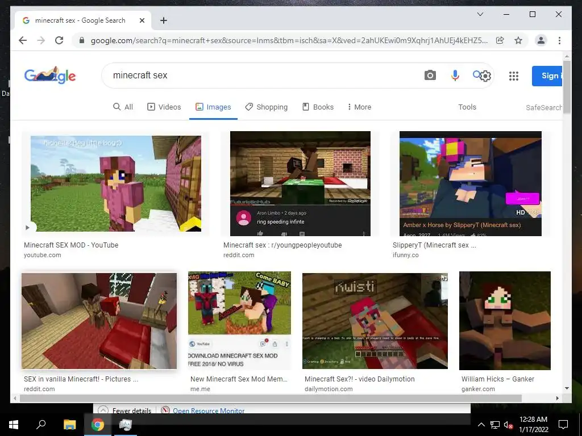Share this page using the share icon
This screenshot has width=582, height=436.
click(x=500, y=40)
